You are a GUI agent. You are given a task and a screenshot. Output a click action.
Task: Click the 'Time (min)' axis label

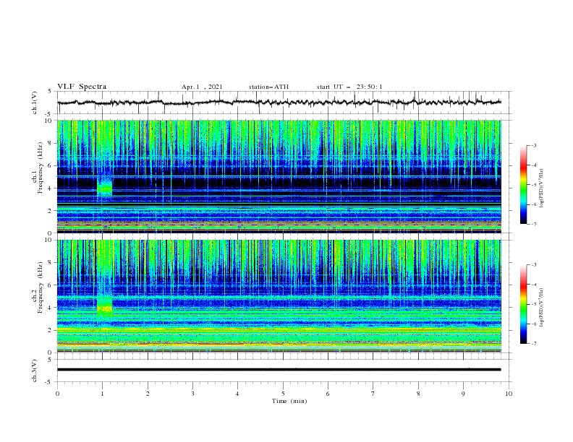coord(289,401)
